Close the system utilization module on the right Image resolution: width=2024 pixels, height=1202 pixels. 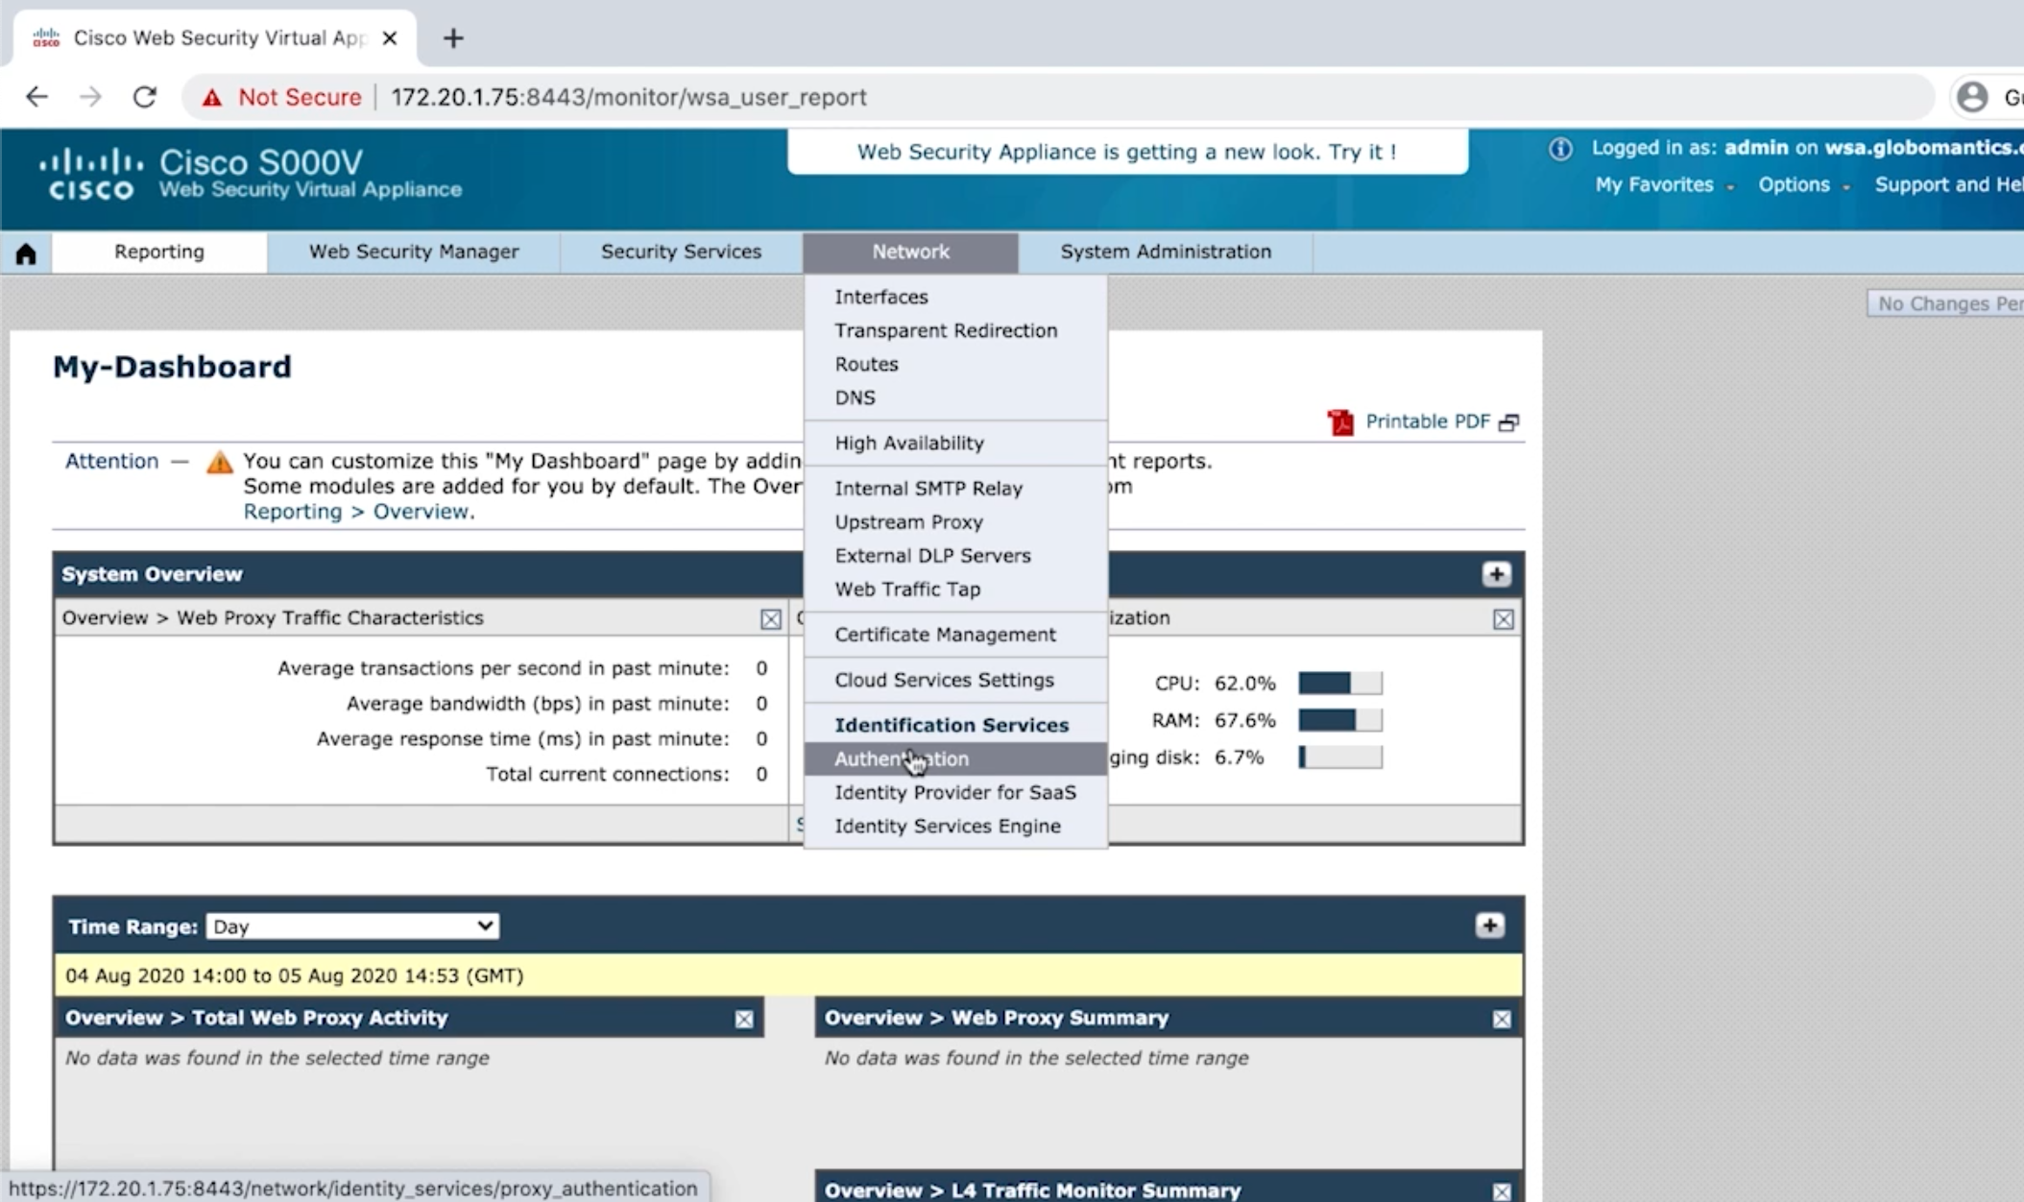click(x=1504, y=619)
